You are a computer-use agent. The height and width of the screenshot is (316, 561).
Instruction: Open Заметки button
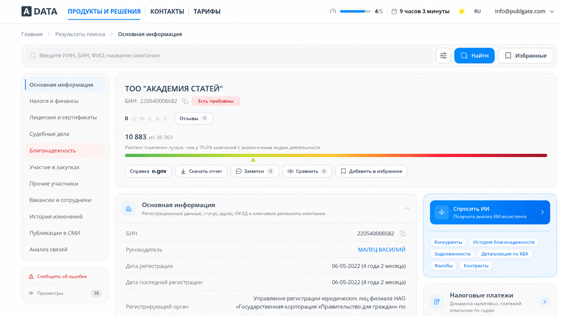pos(255,171)
